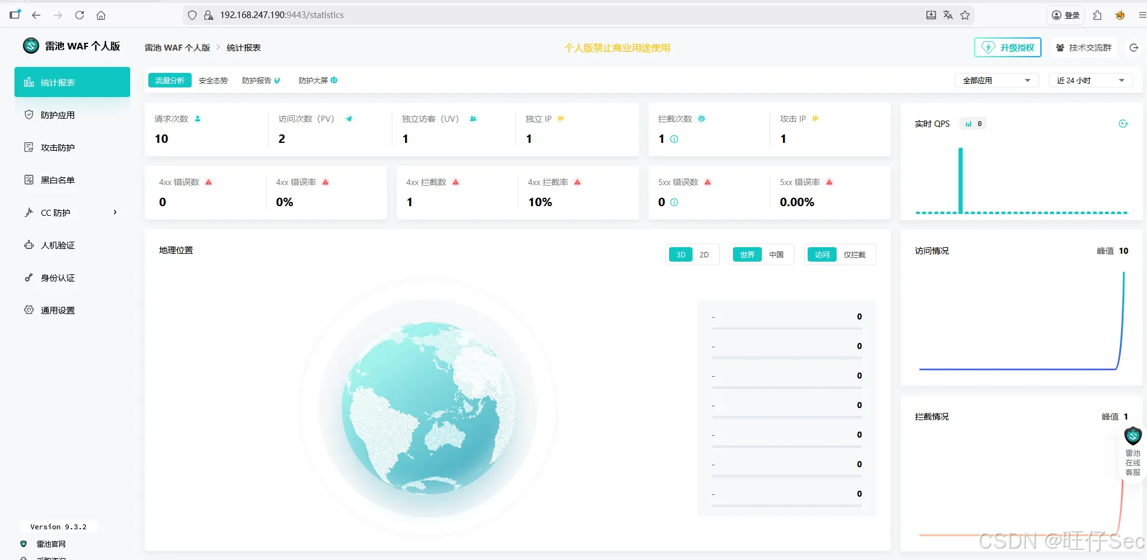Switch to the 安全态势 tab
The image size is (1147, 560).
213,80
